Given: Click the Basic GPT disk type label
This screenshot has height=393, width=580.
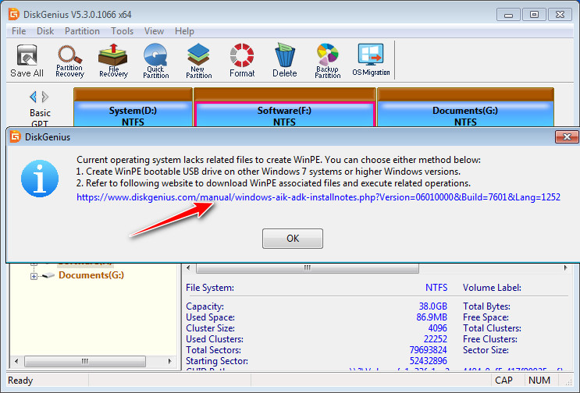Looking at the screenshot, I should click(x=40, y=118).
